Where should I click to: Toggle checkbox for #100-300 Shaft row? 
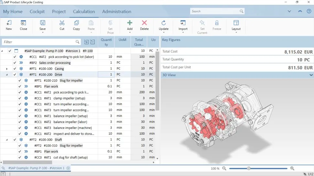coord(15,140)
